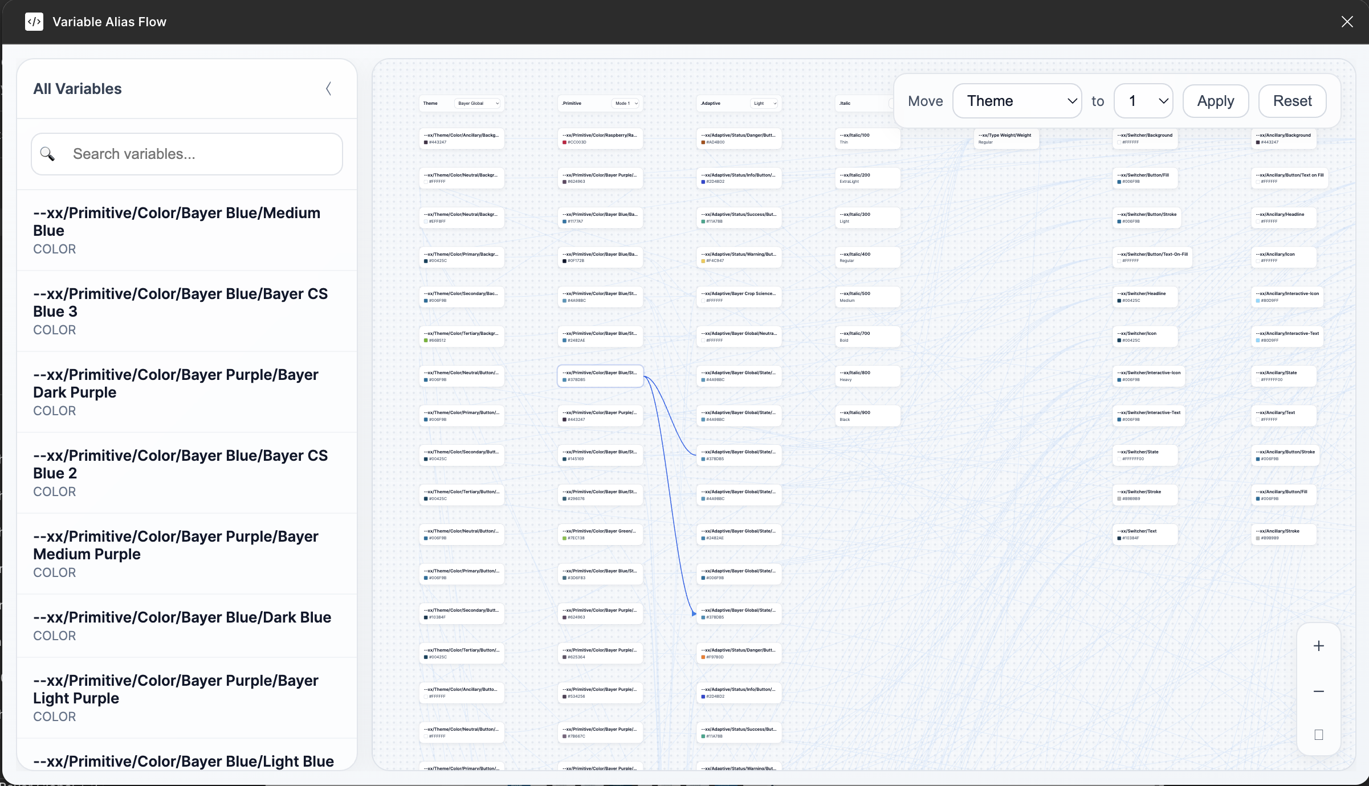Open the position dropdown showing 1
This screenshot has height=786, width=1369.
pos(1143,101)
